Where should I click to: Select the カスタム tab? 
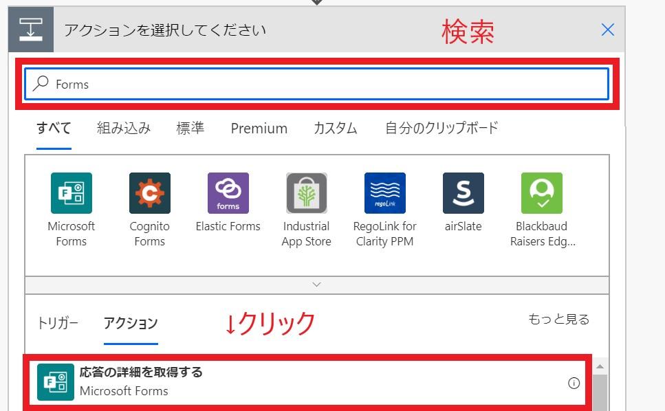coord(336,129)
